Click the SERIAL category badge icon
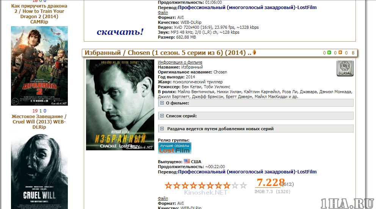 (x=345, y=68)
